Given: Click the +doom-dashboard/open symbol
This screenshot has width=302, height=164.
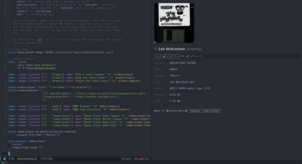Looking at the screenshot, I should click(x=40, y=68).
